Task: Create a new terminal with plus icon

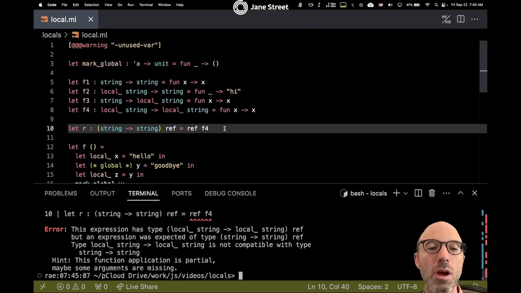Action: click(x=396, y=193)
